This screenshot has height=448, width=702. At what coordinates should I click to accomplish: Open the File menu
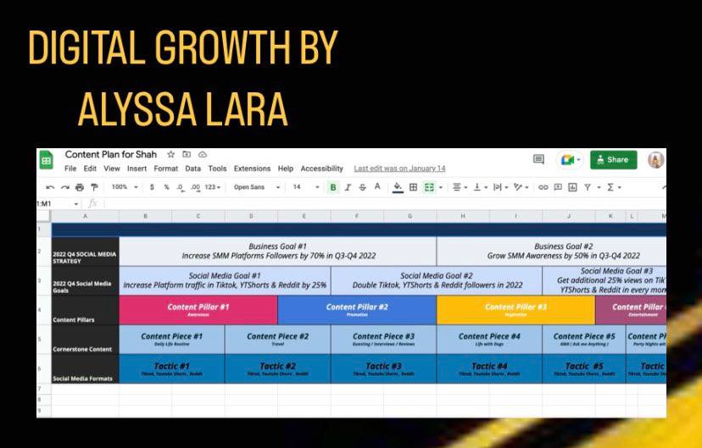tap(70, 169)
